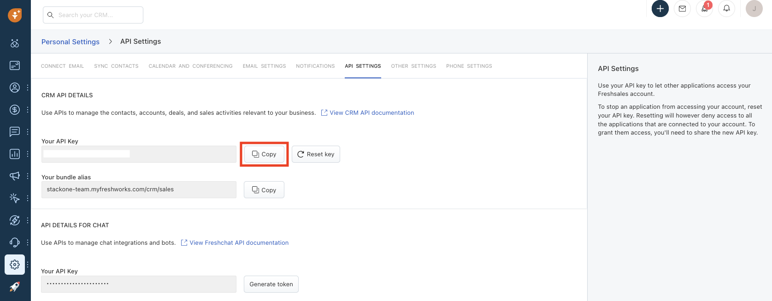This screenshot has height=301, width=772.
Task: Click the API Settings help panel heading
Action: [x=618, y=69]
